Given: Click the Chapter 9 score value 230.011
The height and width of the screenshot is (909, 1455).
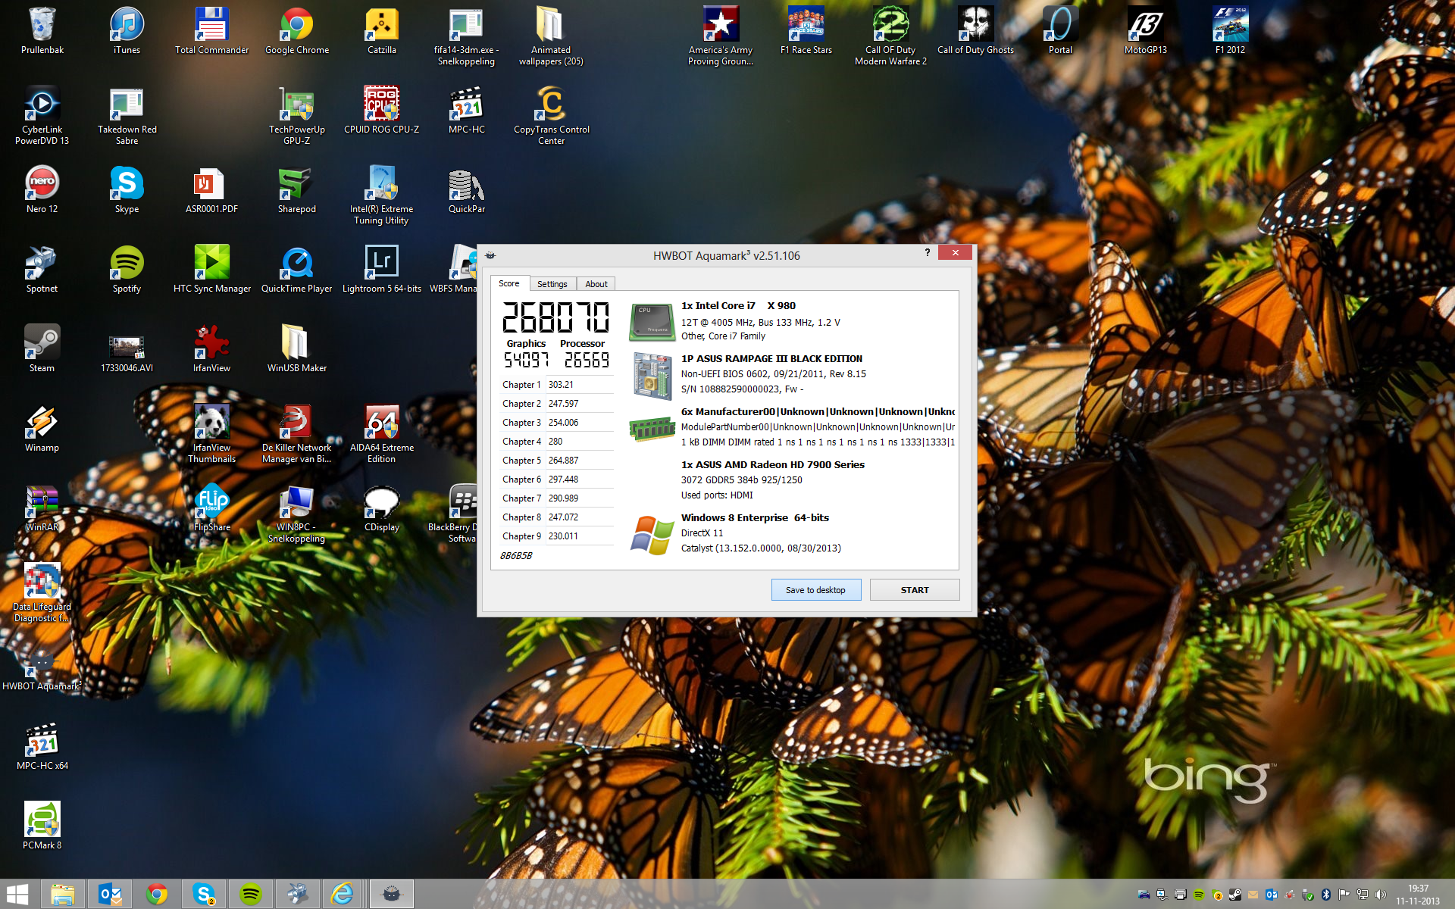Looking at the screenshot, I should [563, 536].
